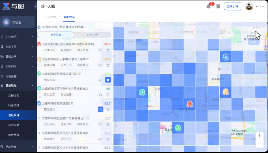268x153 pixels.
Task: Click the Jerry user avatar
Action: (249, 6)
